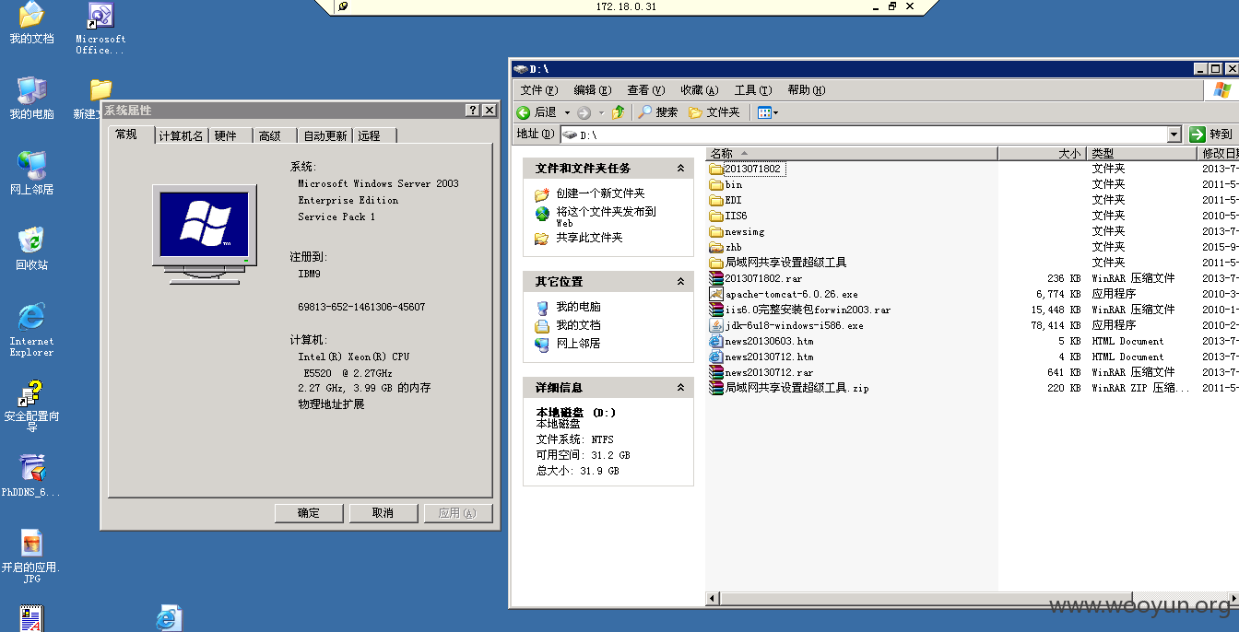Open the back button history dropdown arrow
Viewport: 1239px width, 632px height.
(x=565, y=112)
